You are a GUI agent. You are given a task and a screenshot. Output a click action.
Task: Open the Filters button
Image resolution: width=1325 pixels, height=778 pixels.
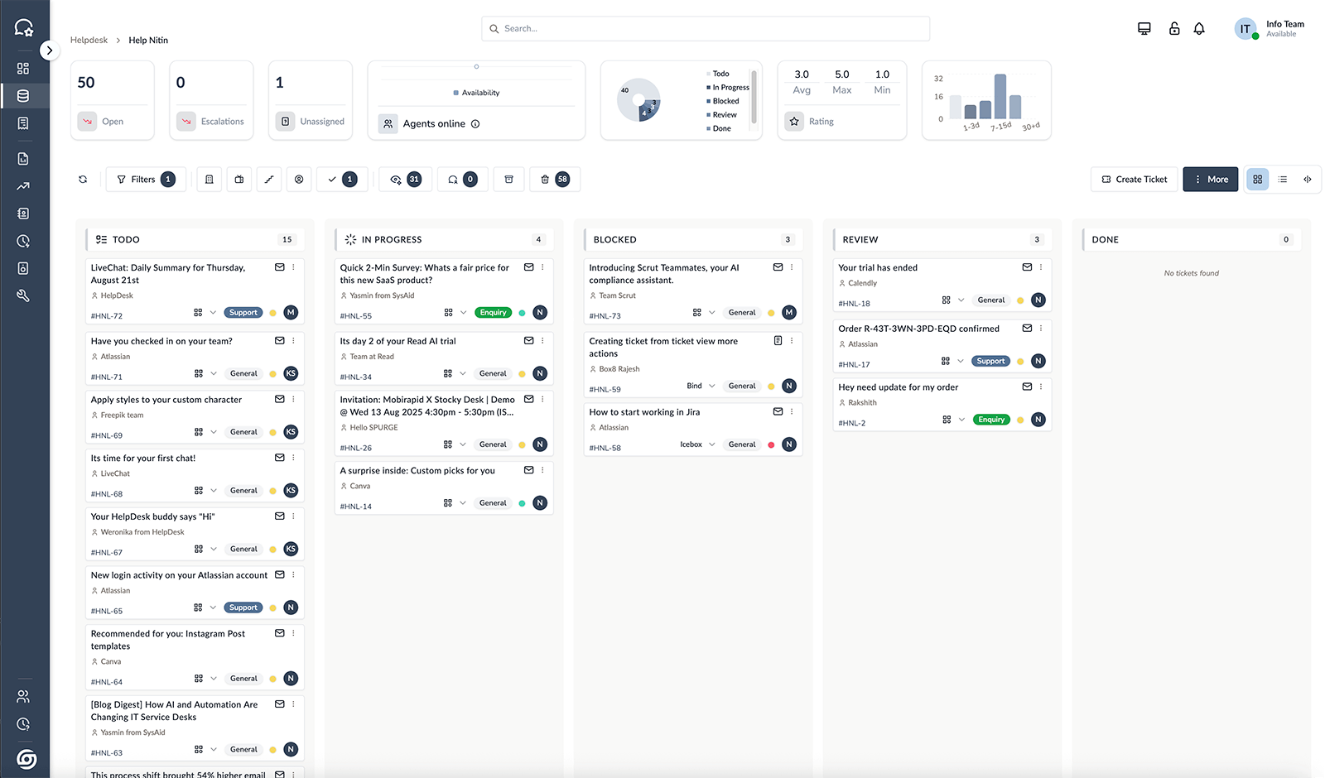point(147,180)
